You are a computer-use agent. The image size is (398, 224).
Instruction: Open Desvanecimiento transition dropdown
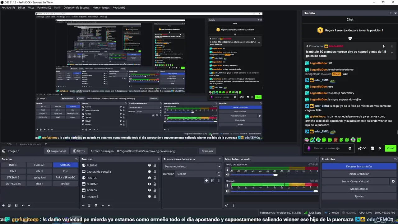point(192,166)
